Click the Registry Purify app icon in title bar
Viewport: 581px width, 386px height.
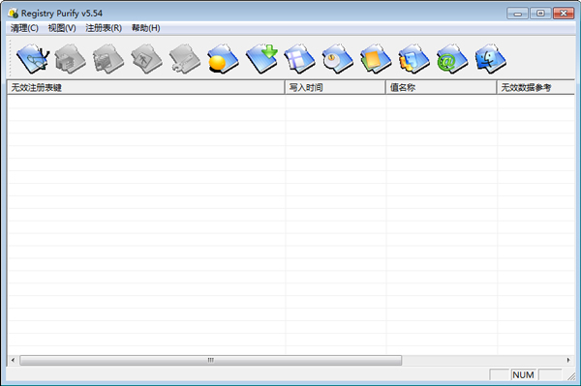coord(13,14)
